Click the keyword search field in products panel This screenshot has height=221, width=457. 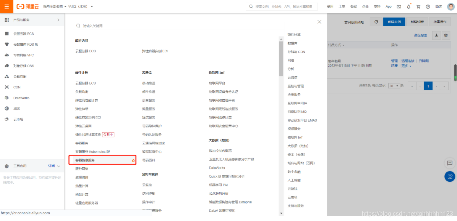pos(178,26)
